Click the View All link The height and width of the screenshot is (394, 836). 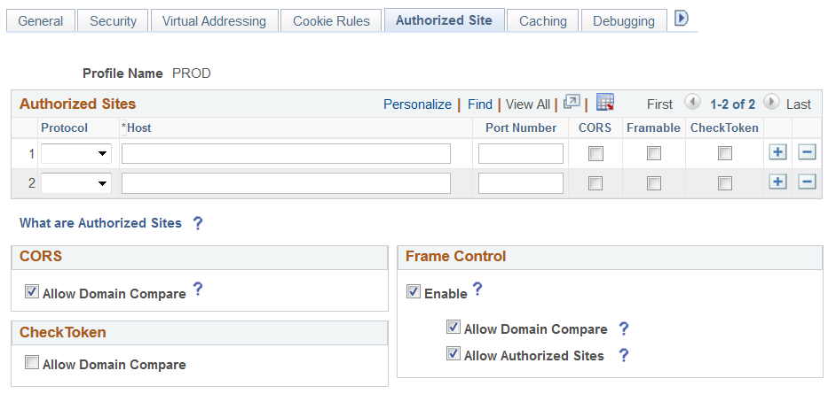click(x=527, y=104)
